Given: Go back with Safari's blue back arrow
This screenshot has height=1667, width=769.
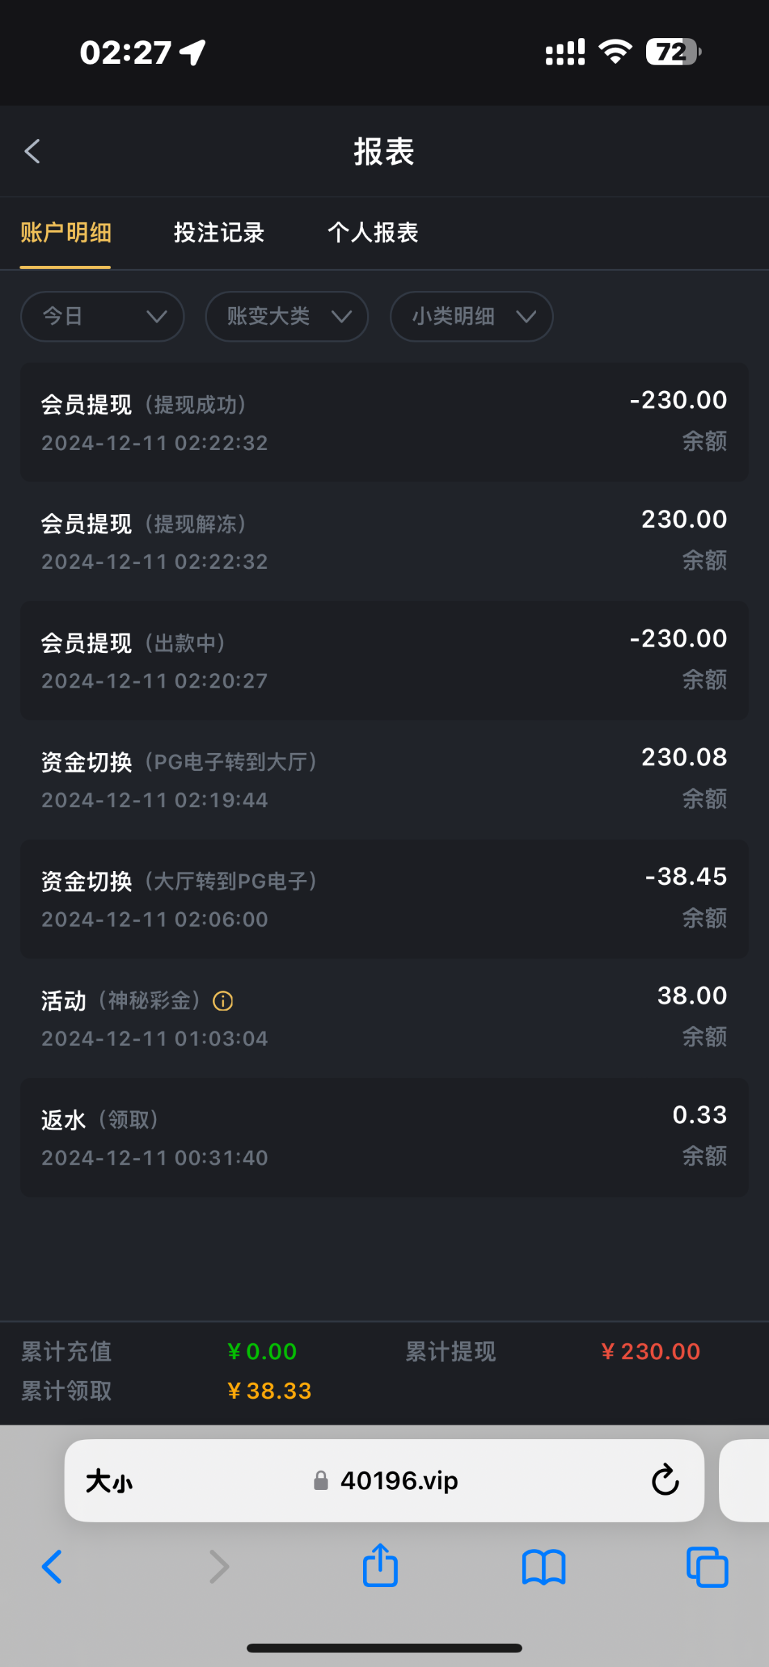Looking at the screenshot, I should (52, 1567).
